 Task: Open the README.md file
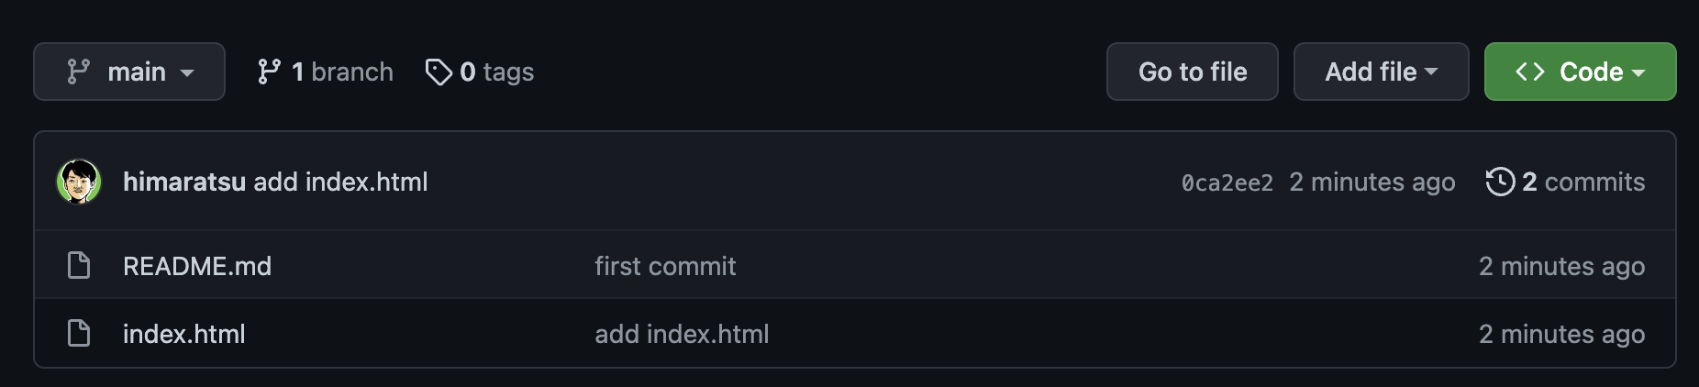click(x=197, y=266)
